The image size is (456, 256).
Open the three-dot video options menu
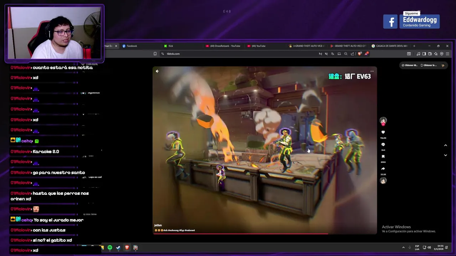(x=372, y=71)
